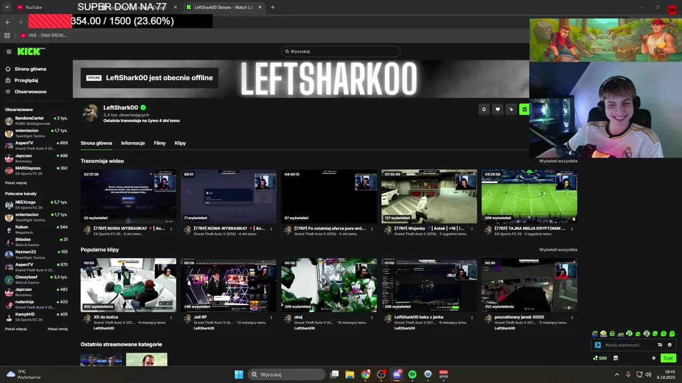Go back with the browser back arrow

(x=8, y=22)
